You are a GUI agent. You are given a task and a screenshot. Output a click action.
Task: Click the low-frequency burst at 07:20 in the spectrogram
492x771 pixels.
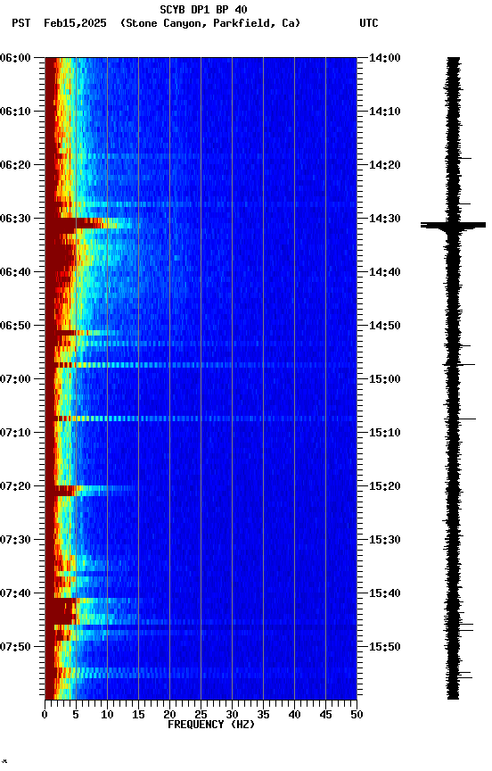pos(88,490)
